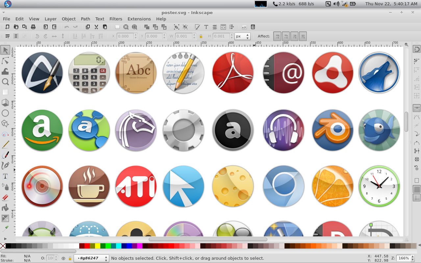Click the Import file icon
Image resolution: width=421 pixels, height=263 pixels.
coord(46,27)
